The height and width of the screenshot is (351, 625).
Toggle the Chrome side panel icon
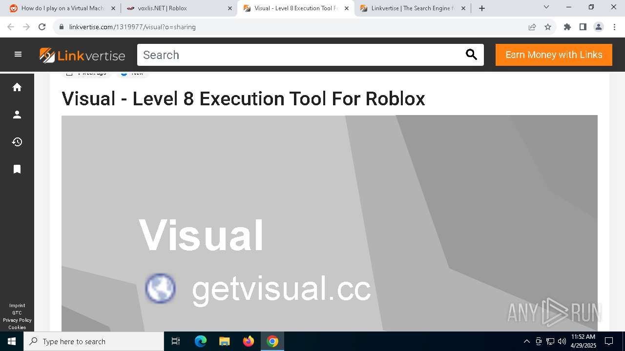click(583, 27)
